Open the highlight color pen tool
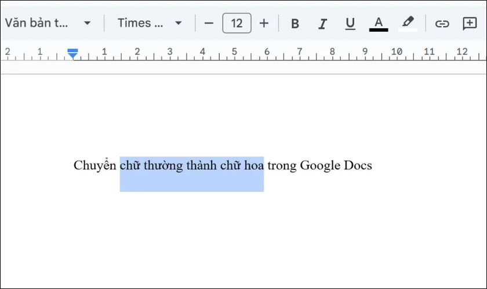487x289 pixels. (408, 24)
